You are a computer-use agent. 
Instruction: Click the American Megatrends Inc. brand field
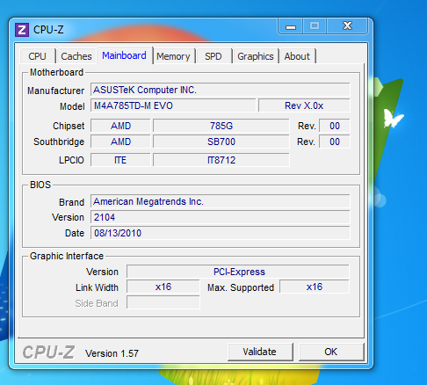point(220,201)
